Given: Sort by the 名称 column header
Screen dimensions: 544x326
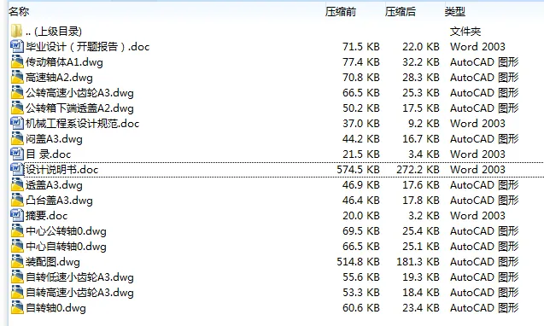Looking at the screenshot, I should pos(19,11).
